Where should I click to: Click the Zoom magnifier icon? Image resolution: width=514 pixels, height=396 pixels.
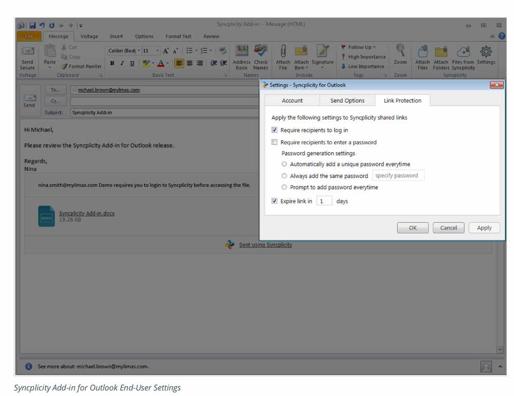click(400, 50)
